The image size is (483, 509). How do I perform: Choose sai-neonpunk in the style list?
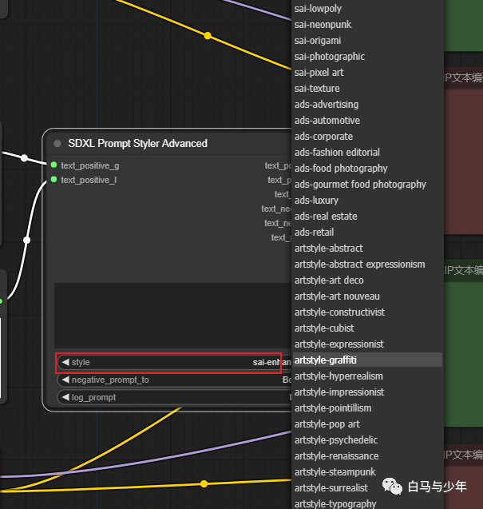point(323,25)
